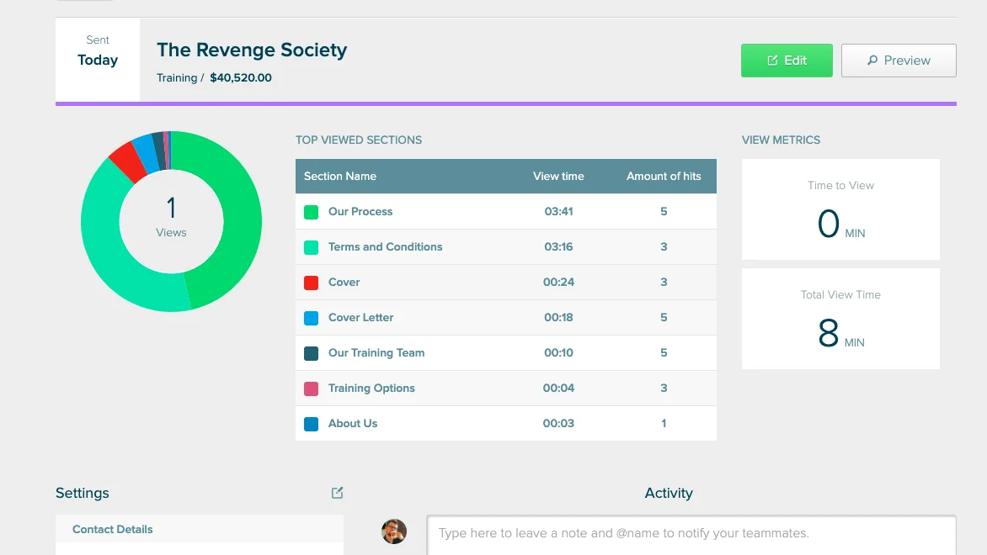Type in the leave a note field
The height and width of the screenshot is (555, 987).
pyautogui.click(x=691, y=533)
